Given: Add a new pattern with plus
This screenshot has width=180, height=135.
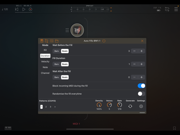Looking at the screenshot, I should [55, 107].
